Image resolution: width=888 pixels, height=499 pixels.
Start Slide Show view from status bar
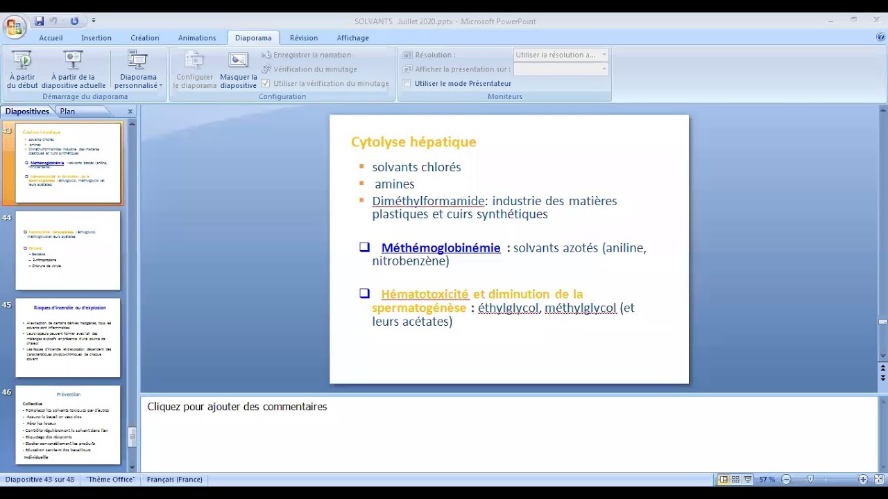point(748,480)
